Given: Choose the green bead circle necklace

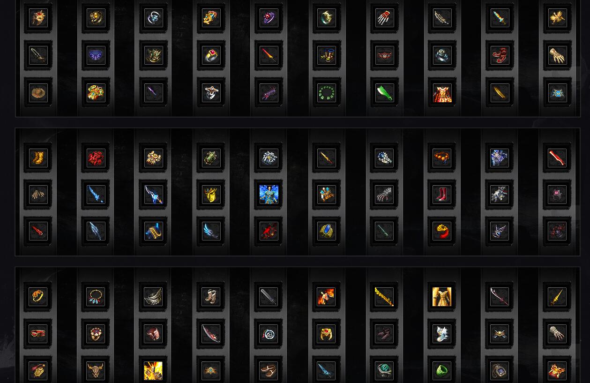Looking at the screenshot, I should (327, 93).
